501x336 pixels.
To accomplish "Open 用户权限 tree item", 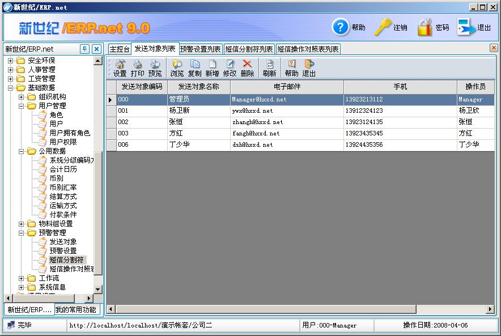I will (63, 142).
